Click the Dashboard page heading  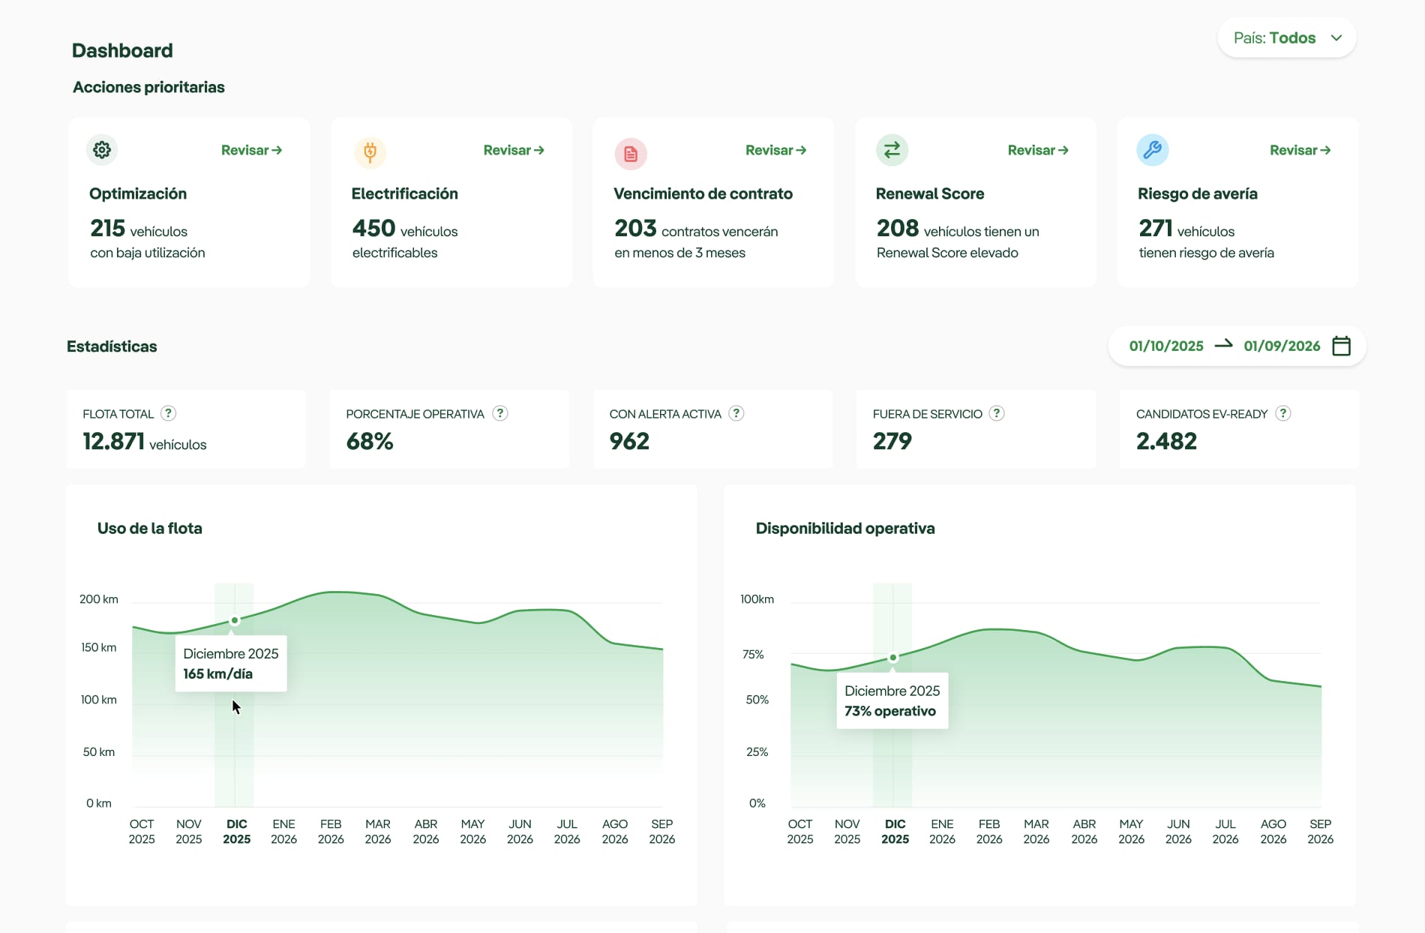pyautogui.click(x=122, y=50)
